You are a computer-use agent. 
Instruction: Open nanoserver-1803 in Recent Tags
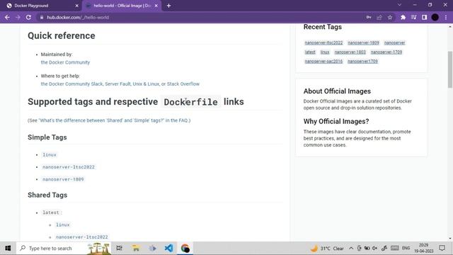tap(350, 52)
